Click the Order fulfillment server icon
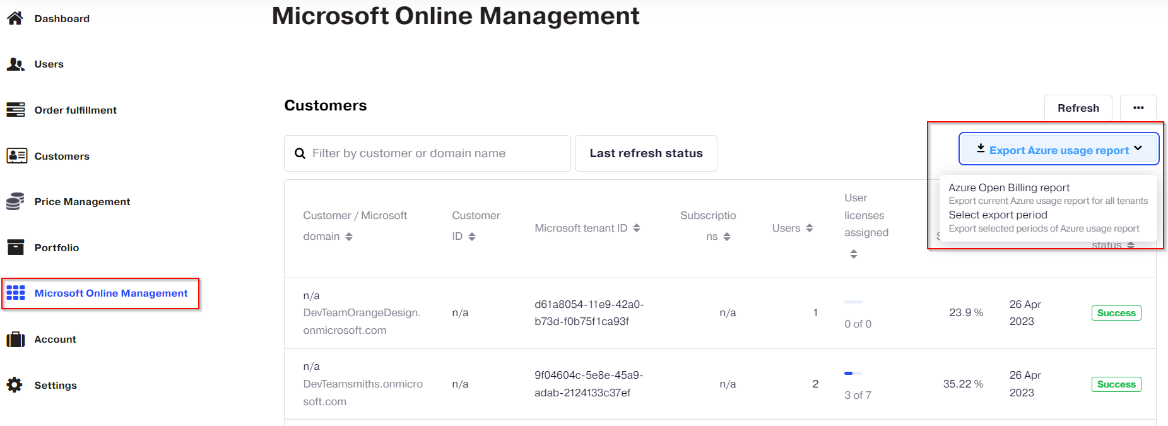 click(x=15, y=110)
